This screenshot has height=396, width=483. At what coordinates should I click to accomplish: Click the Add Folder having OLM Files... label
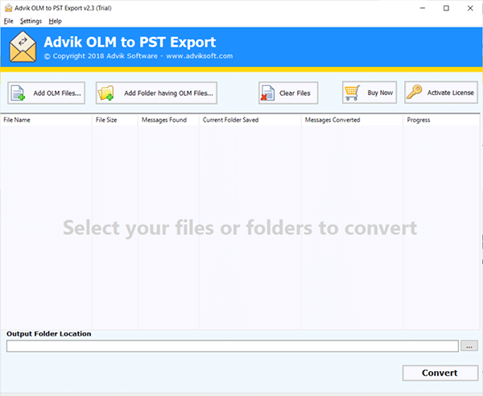[168, 93]
